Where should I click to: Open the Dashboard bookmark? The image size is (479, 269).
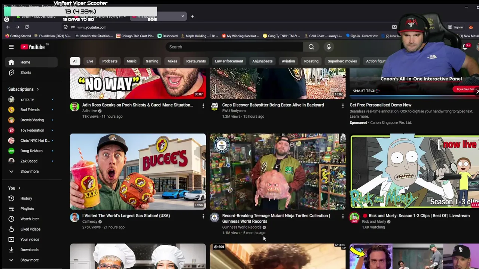pyautogui.click(x=167, y=36)
